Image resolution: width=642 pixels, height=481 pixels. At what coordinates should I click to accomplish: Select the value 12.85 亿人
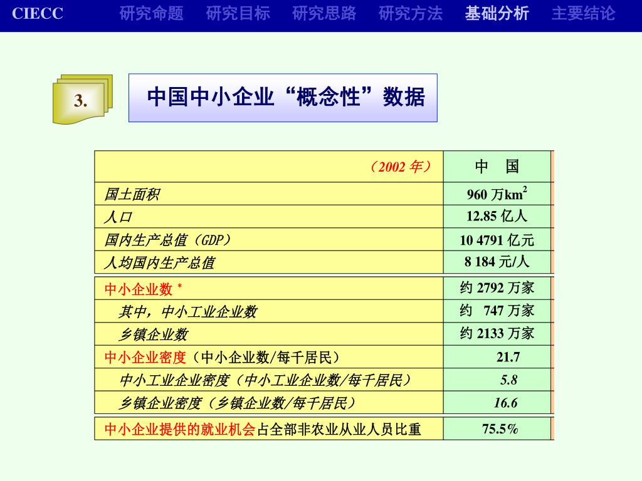[497, 216]
